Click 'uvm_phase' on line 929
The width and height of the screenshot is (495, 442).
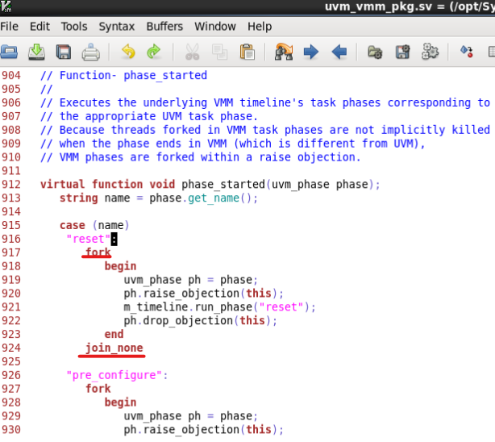click(152, 416)
